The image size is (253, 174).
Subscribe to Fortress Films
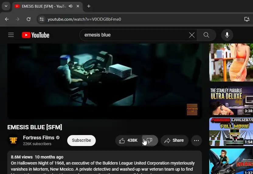[81, 140]
